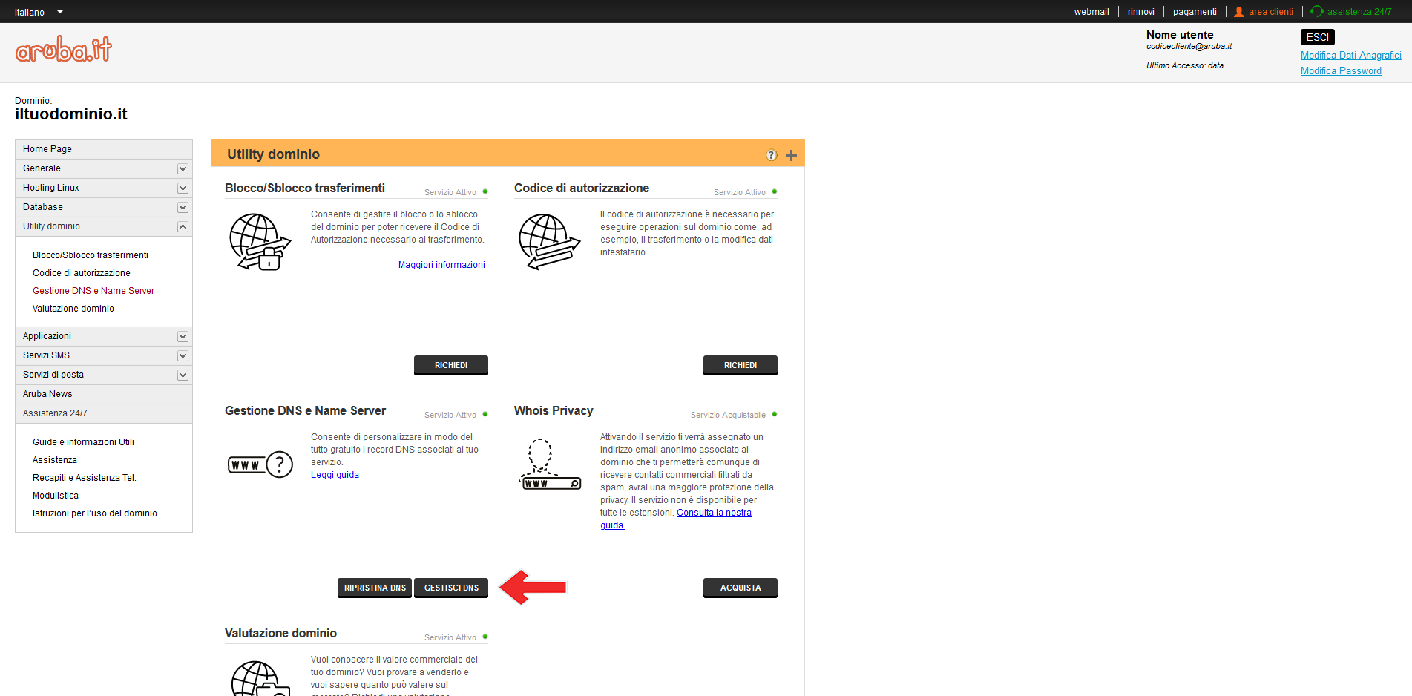The width and height of the screenshot is (1412, 696).
Task: Select Codice di autorizzazione in sidebar
Action: tap(82, 273)
